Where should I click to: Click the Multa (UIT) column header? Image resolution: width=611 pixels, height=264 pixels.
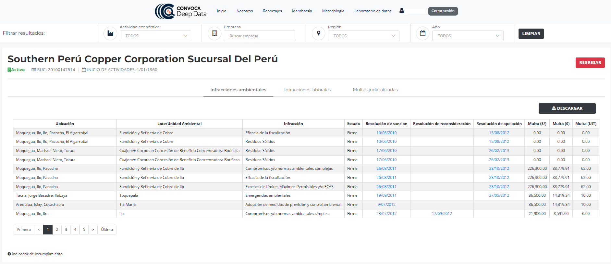pos(586,124)
